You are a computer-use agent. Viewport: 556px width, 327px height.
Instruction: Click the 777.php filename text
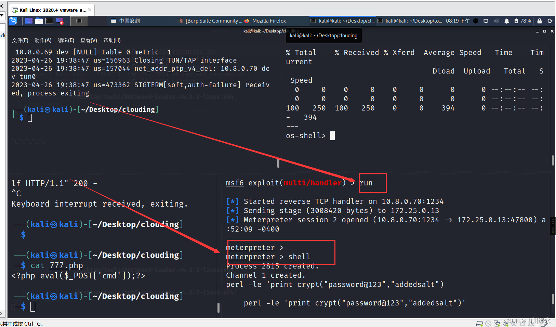tap(66, 265)
